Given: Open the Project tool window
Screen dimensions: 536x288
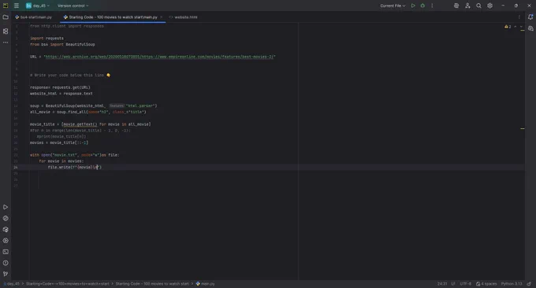Looking at the screenshot, I should 6,17.
